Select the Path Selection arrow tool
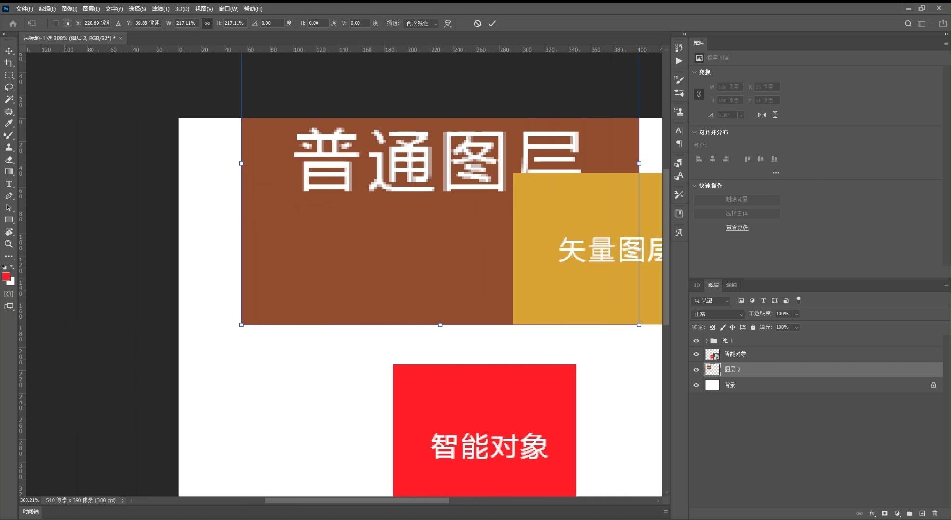 point(9,208)
